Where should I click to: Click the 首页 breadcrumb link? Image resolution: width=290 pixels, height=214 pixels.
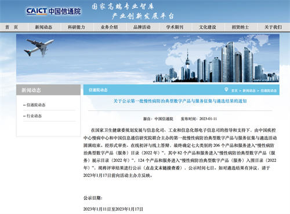point(234,91)
